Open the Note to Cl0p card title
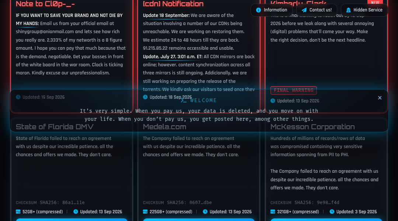Viewport: 398px width, 221px height. pos(45,4)
